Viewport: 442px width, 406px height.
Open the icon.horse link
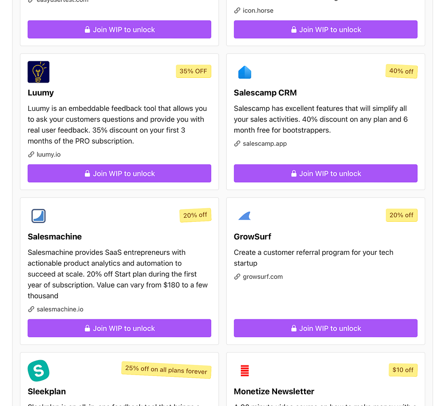[258, 10]
